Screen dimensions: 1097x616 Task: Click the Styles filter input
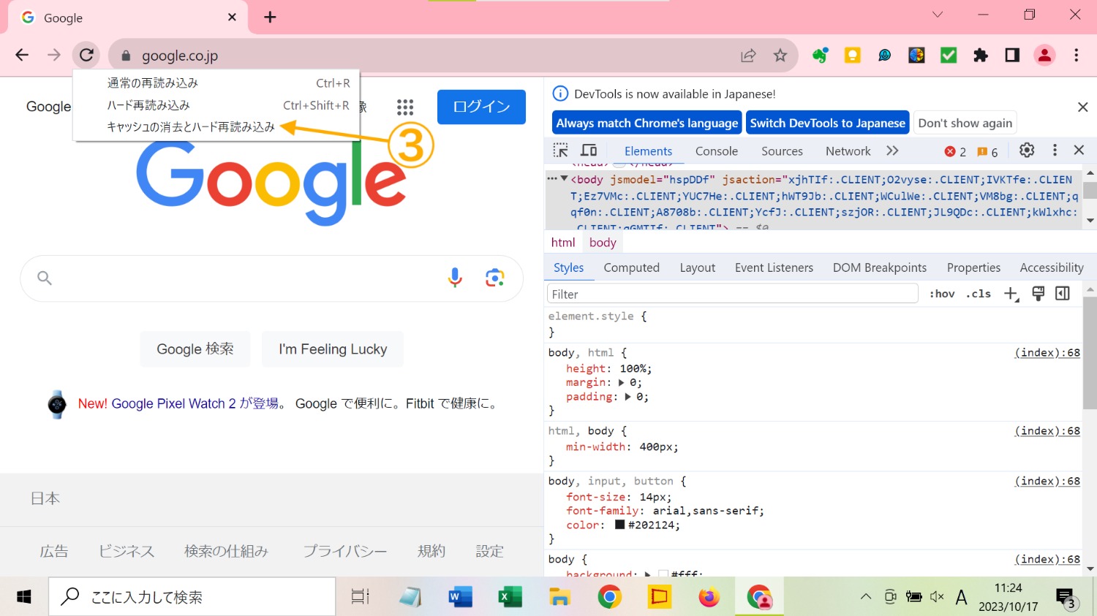[732, 294]
